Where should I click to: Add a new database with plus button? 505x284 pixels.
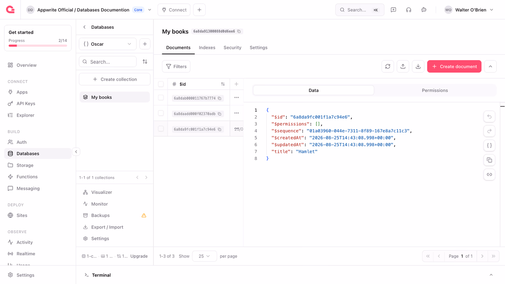[x=145, y=44]
